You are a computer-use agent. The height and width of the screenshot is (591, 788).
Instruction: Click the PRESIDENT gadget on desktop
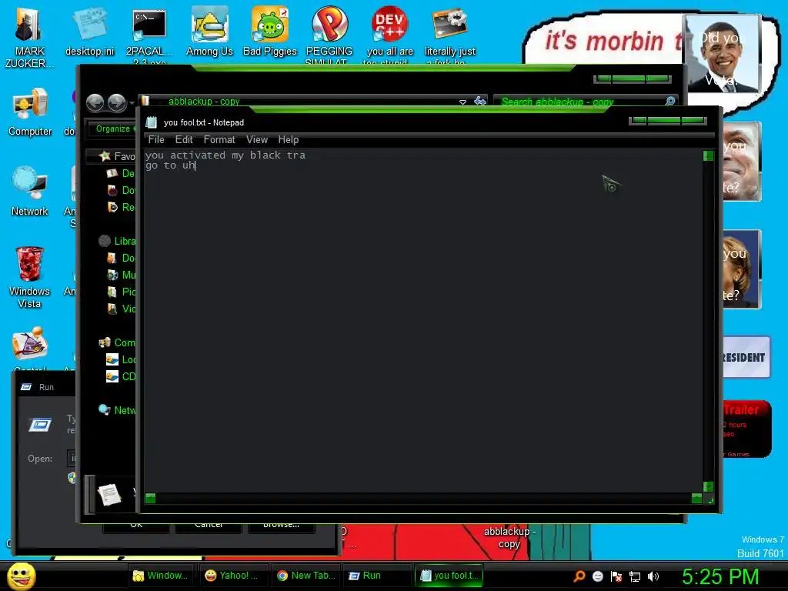click(x=746, y=357)
